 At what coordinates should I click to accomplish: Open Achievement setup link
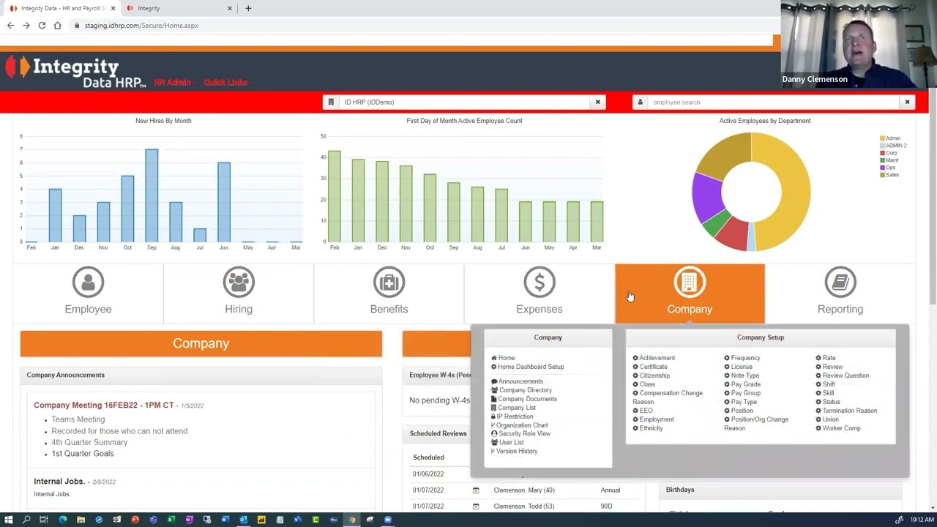pyautogui.click(x=654, y=358)
